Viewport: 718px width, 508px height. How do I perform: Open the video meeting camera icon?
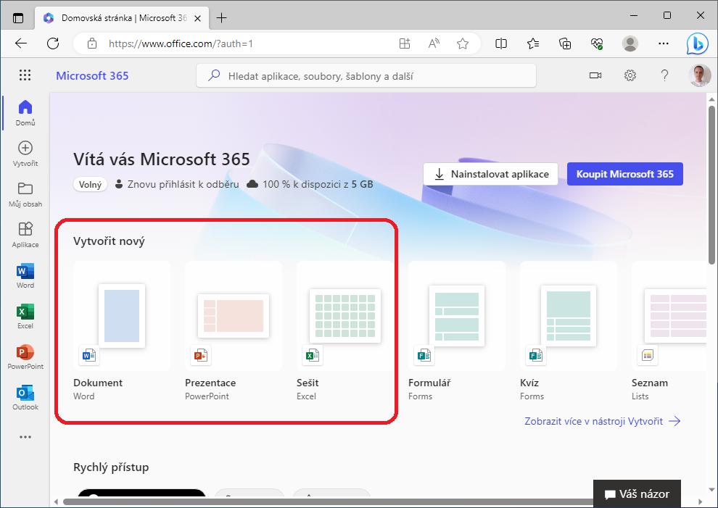point(595,75)
